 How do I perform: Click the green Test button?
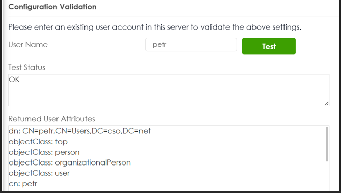(269, 46)
